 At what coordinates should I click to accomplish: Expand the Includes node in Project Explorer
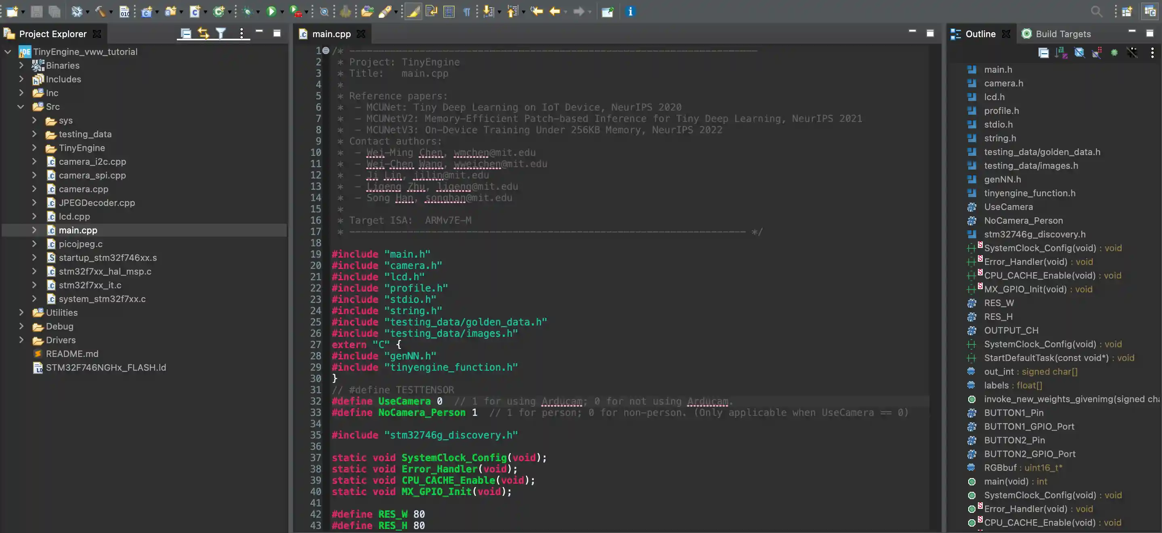pos(21,79)
